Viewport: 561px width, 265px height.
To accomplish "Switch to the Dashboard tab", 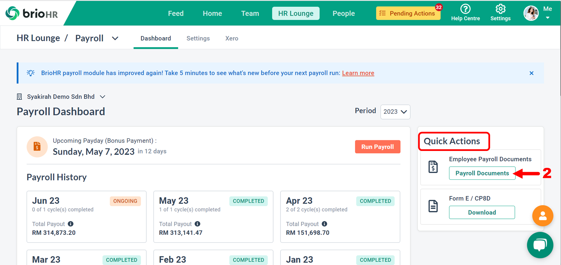I will tap(156, 38).
